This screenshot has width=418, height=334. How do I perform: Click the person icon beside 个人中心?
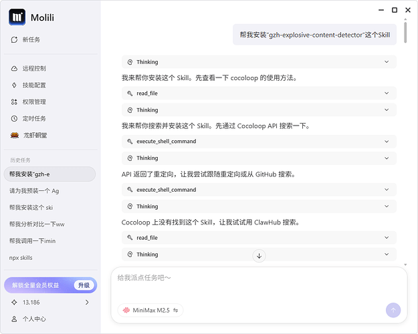[x=14, y=319]
